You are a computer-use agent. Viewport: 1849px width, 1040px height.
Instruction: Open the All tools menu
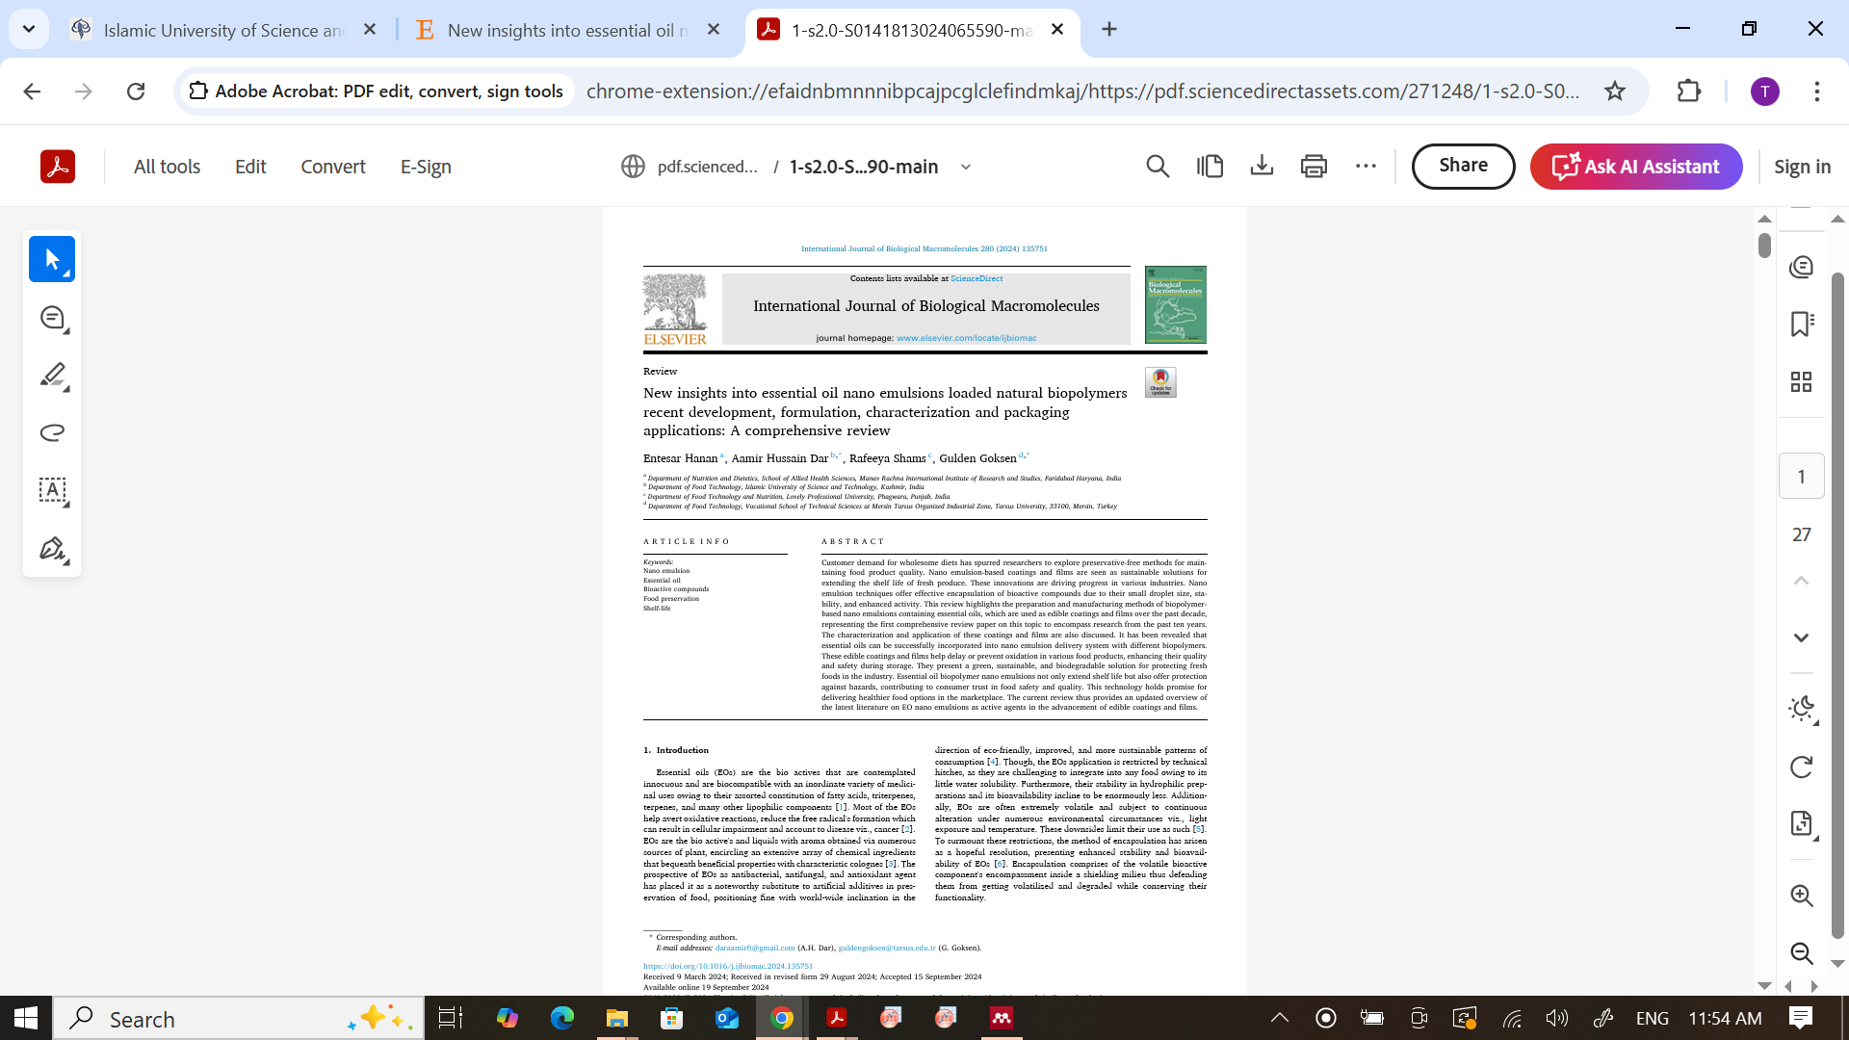(x=167, y=167)
